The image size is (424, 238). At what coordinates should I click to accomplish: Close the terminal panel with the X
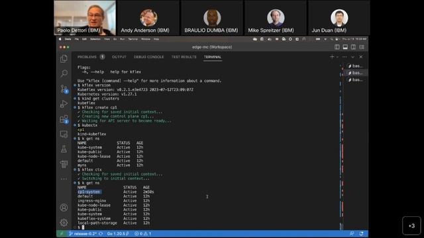pos(360,57)
